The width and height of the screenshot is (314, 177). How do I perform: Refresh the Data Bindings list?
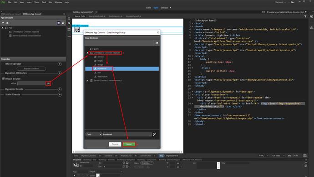point(157,43)
